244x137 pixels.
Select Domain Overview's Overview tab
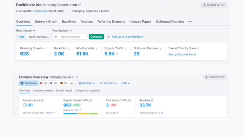(x=24, y=90)
